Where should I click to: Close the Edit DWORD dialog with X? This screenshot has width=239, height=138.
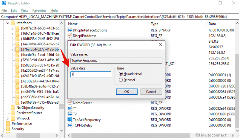pyautogui.click(x=161, y=45)
